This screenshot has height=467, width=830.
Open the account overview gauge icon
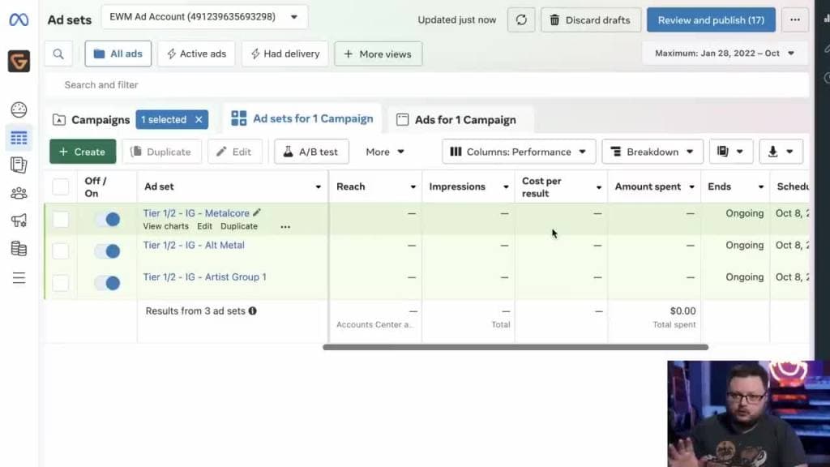point(19,109)
